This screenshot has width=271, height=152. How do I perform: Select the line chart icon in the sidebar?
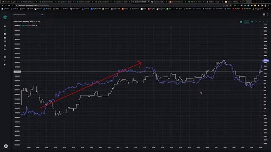pyautogui.click(x=5, y=30)
